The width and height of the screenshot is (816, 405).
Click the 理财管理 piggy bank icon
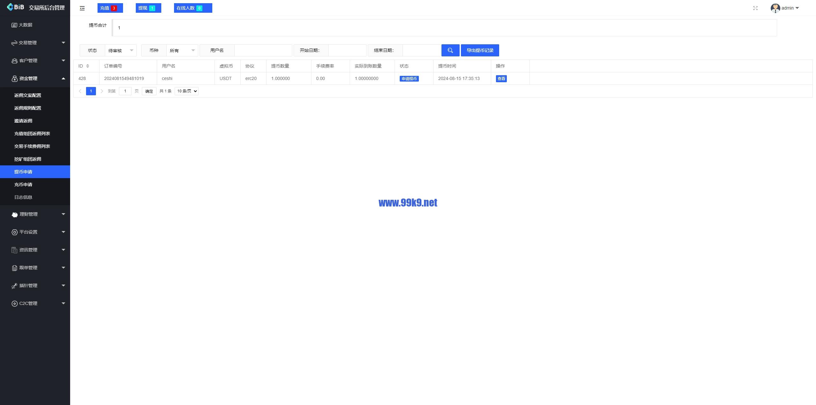15,214
